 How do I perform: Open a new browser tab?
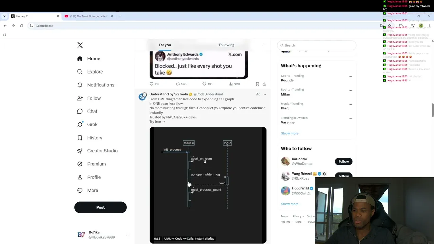click(x=120, y=16)
